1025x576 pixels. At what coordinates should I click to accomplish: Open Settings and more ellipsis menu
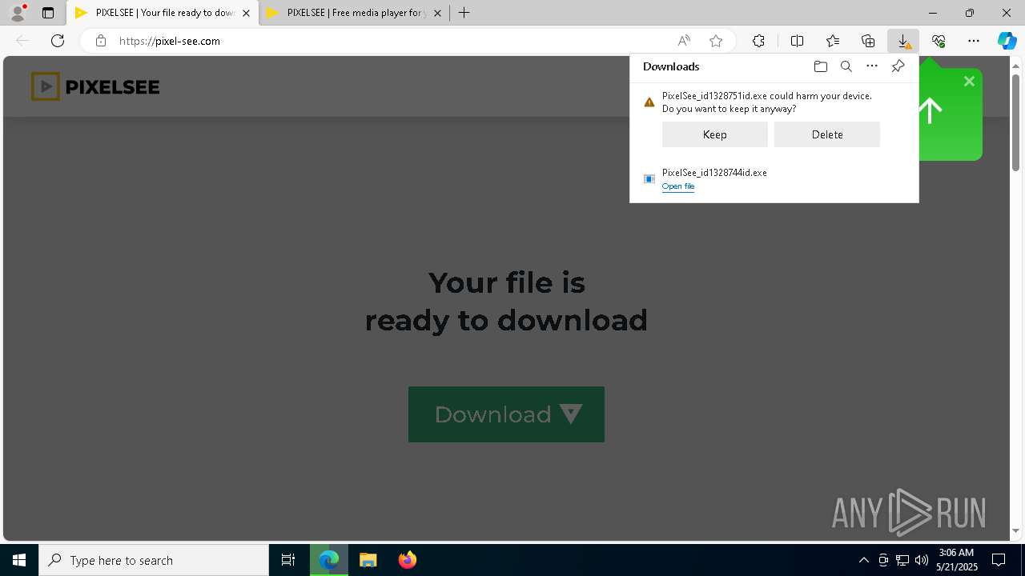(x=974, y=41)
